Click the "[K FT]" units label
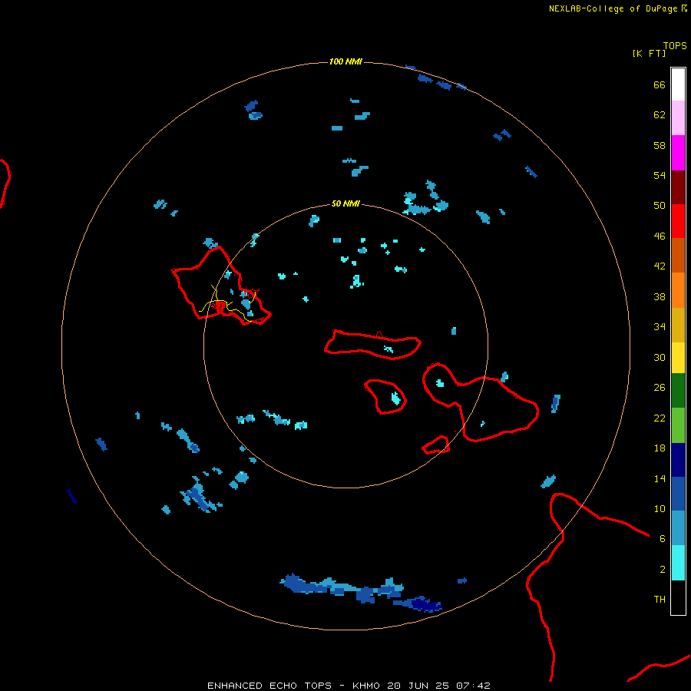Image resolution: width=691 pixels, height=691 pixels. pyautogui.click(x=649, y=53)
